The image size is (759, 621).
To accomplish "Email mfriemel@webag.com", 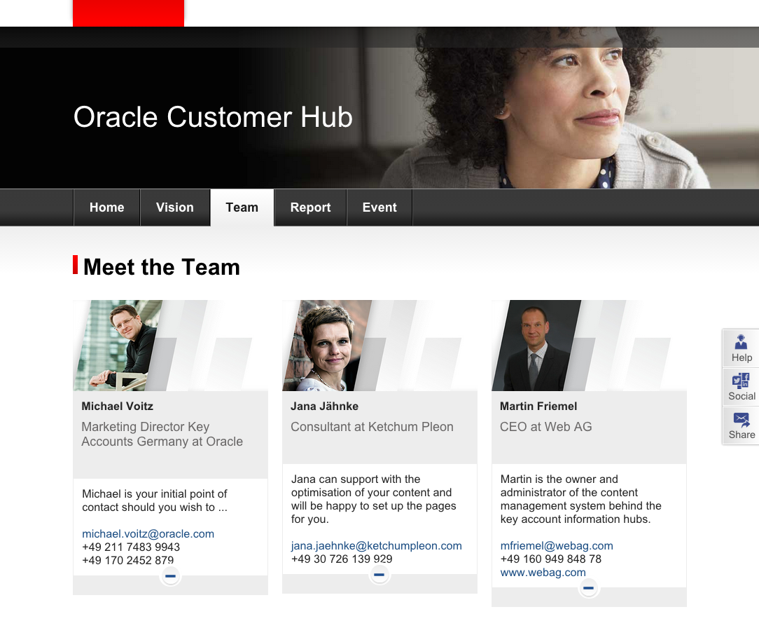I will point(557,546).
